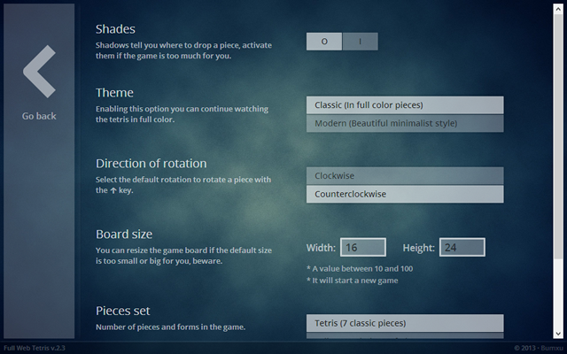
Task: Open the Bumxu copyright link in footer
Action: (x=551, y=348)
